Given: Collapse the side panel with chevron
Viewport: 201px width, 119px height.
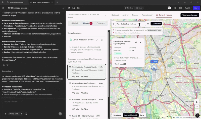Looking at the screenshot, I should click(x=106, y=16).
